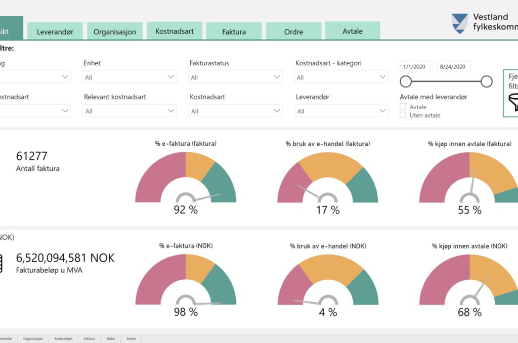Screen dimensions: 518x343
Task: Click the coin stack icon beside Fakturabeløp
Action: [x=1, y=264]
